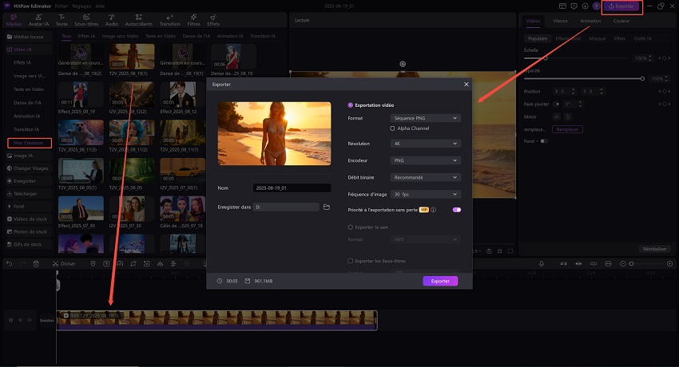Toggle the timeline track mute speaker icon

30,320
